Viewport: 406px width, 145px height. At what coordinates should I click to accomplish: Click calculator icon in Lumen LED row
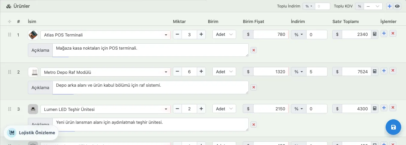(375, 109)
